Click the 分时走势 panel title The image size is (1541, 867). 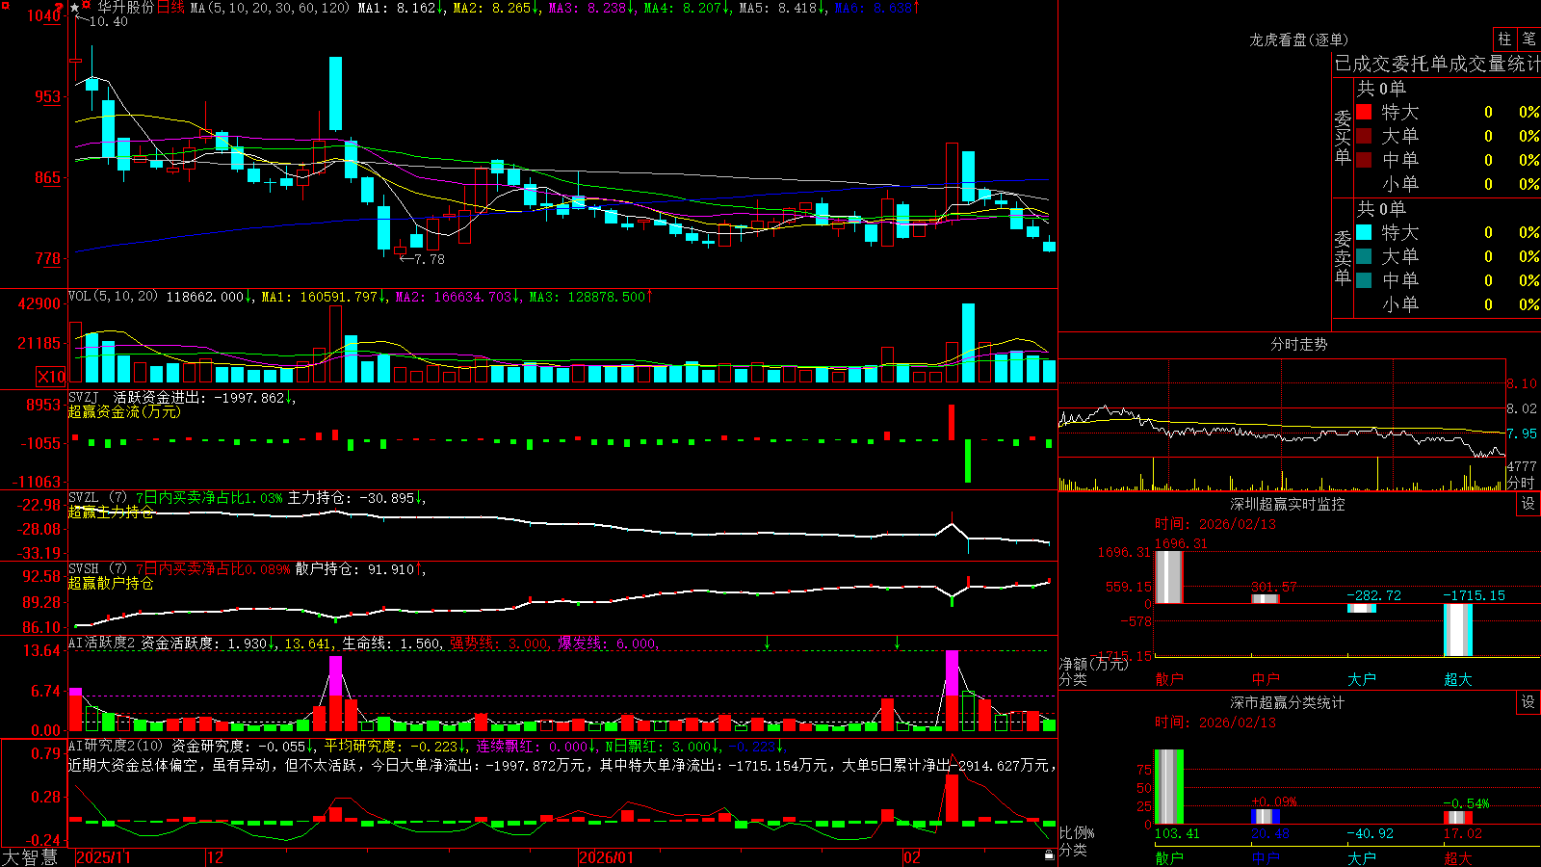tap(1298, 344)
